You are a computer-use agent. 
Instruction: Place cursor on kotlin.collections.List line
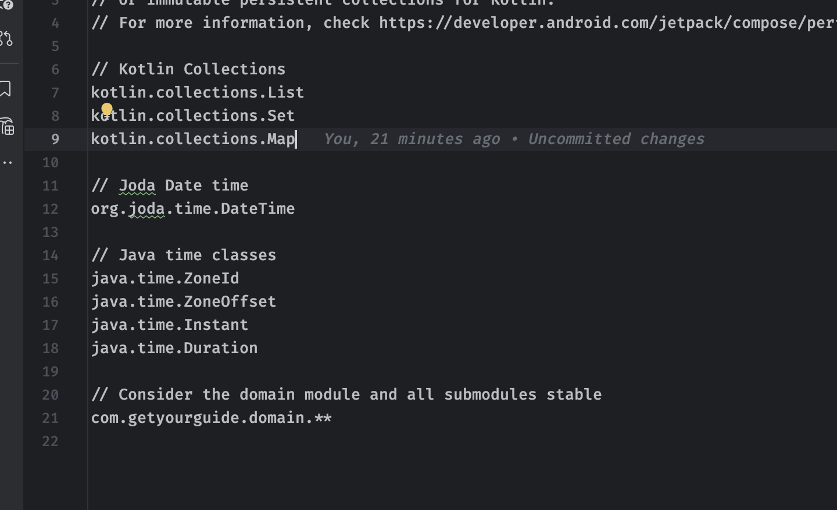[198, 92]
